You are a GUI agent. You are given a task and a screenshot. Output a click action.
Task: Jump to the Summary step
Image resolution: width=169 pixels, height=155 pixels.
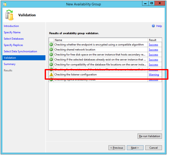pos(9,64)
